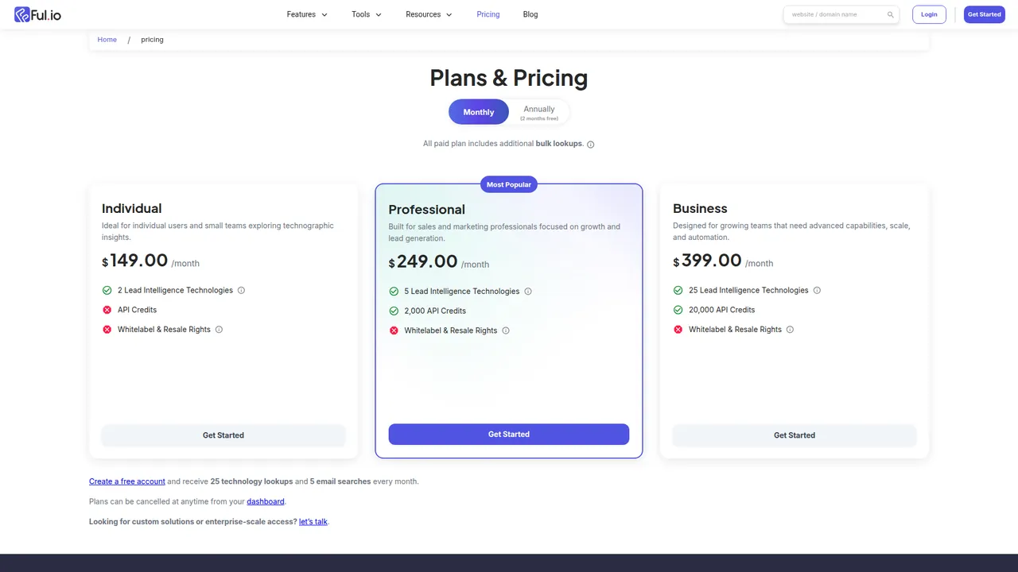
Task: Click info icon on Professional Whitelabel & Resale Rights
Action: [x=505, y=330]
